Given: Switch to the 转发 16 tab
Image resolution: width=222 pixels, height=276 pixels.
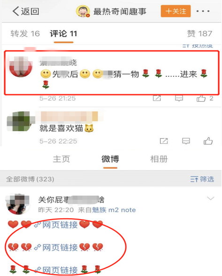Looking at the screenshot, I should 25,34.
